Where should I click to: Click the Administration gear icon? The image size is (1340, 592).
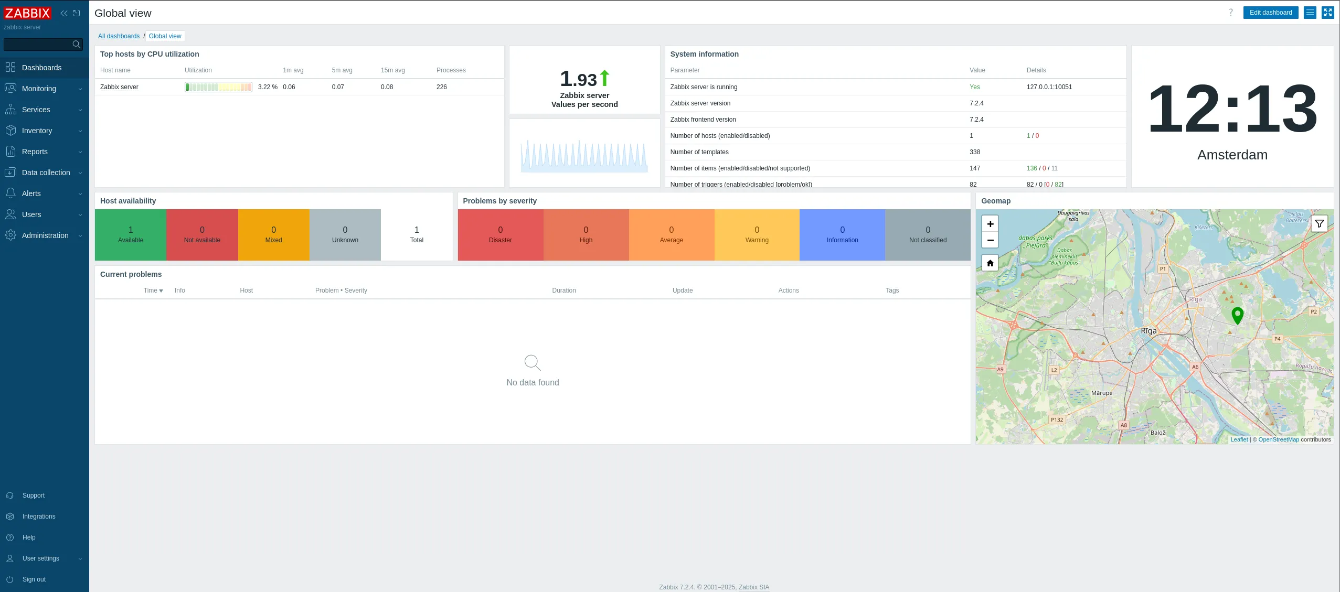pos(10,235)
